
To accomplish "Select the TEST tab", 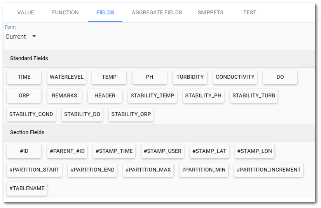I will point(250,12).
